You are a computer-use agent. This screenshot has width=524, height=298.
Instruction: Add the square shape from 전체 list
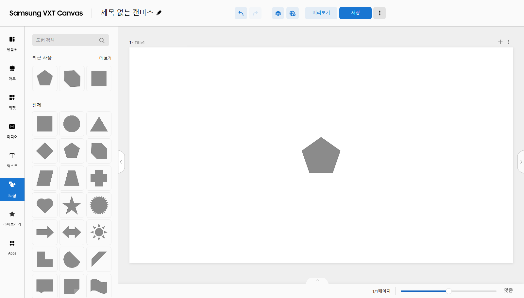tap(45, 124)
